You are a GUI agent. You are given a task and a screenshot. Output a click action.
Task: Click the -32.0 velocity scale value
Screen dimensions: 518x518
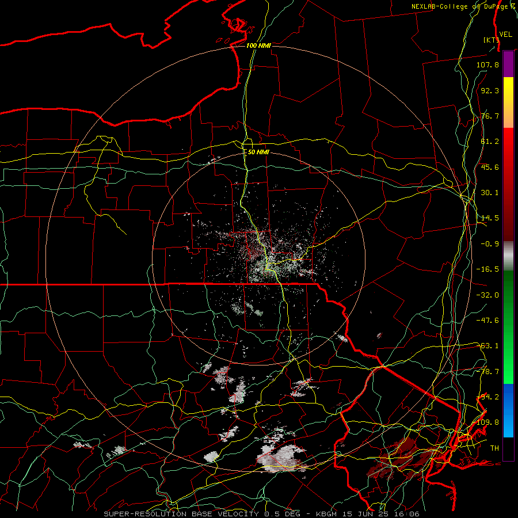(x=487, y=295)
